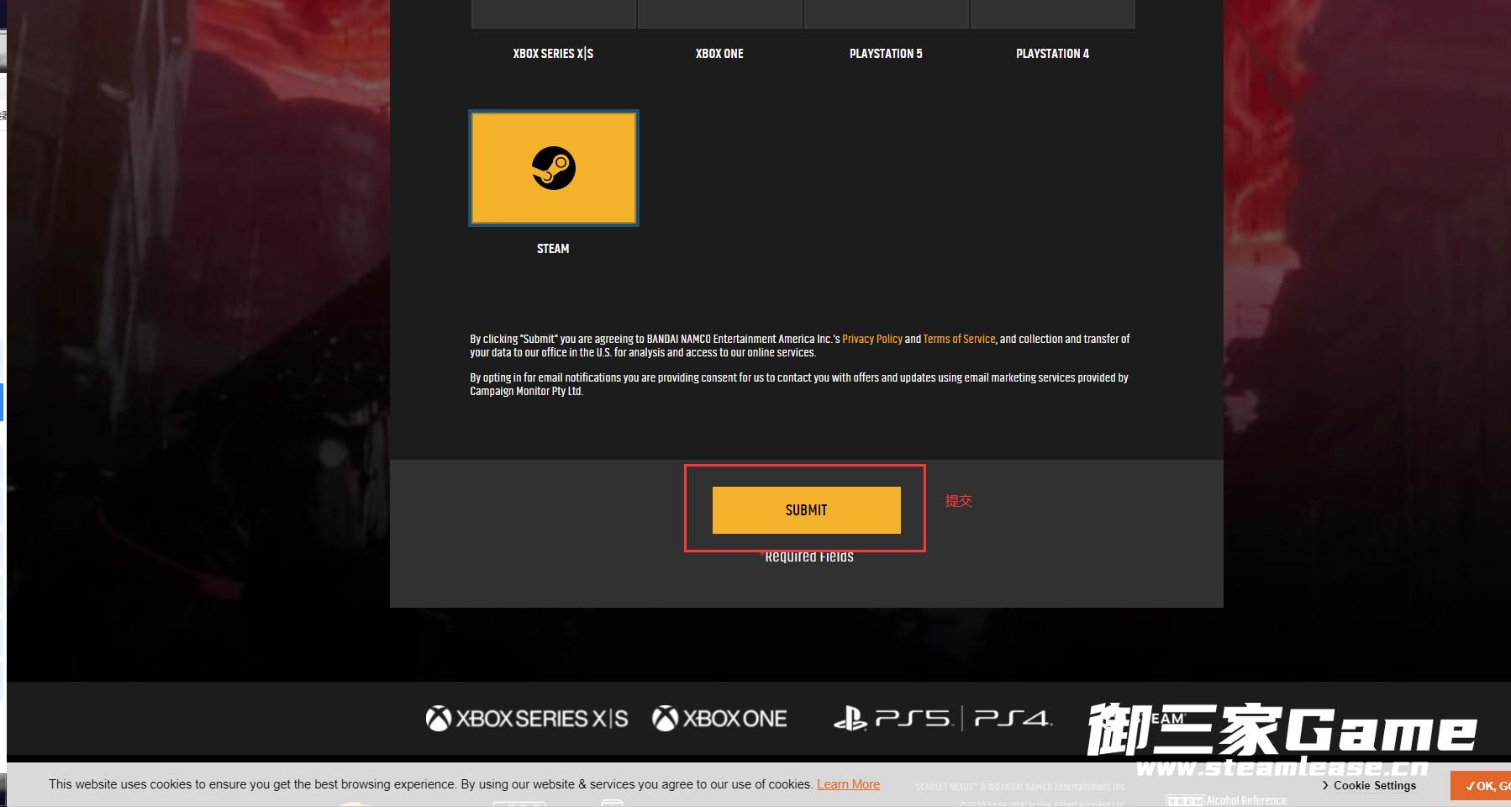Click the STEAM label under the yellow tile
The image size is (1511, 807).
[x=553, y=249]
